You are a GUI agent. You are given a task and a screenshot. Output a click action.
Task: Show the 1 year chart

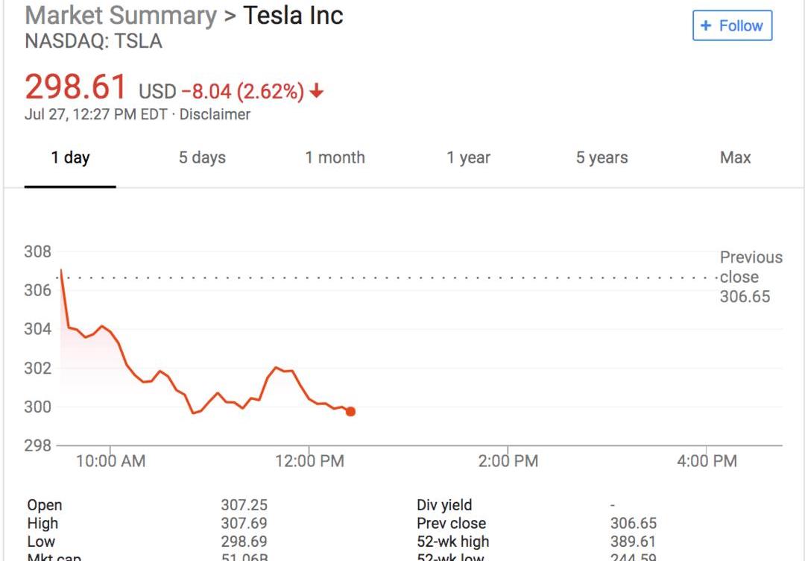tap(468, 158)
